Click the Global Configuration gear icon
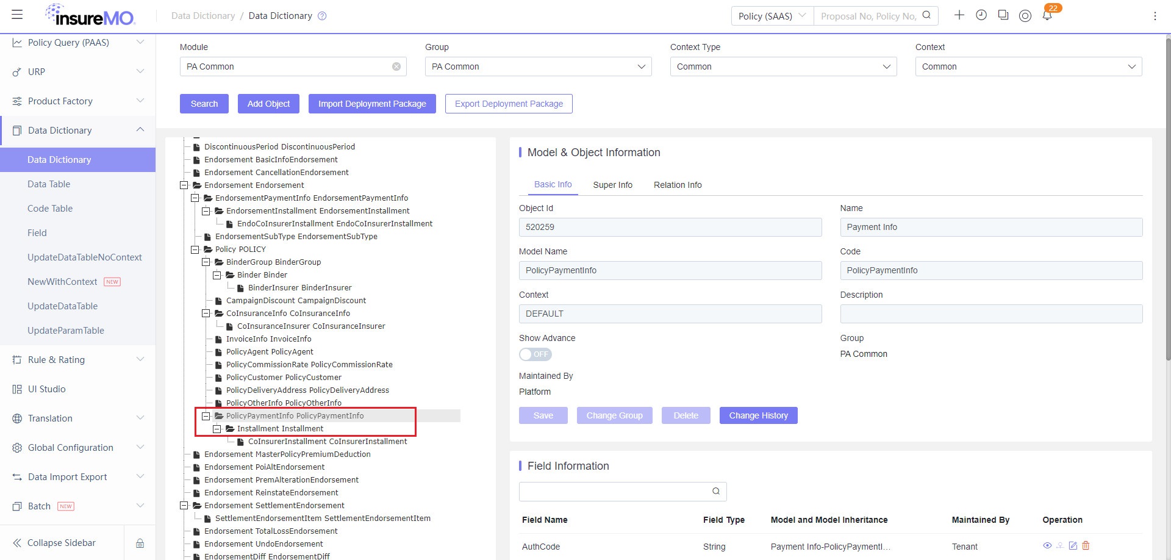Image resolution: width=1171 pixels, height=560 pixels. click(17, 448)
